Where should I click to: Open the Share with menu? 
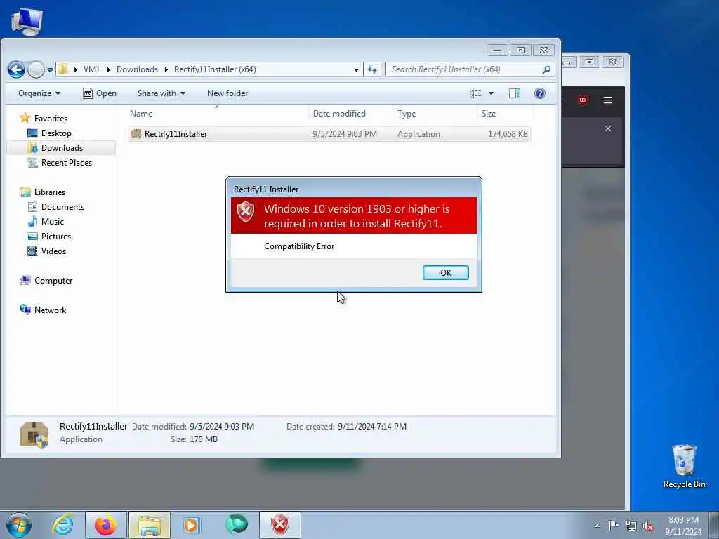161,93
